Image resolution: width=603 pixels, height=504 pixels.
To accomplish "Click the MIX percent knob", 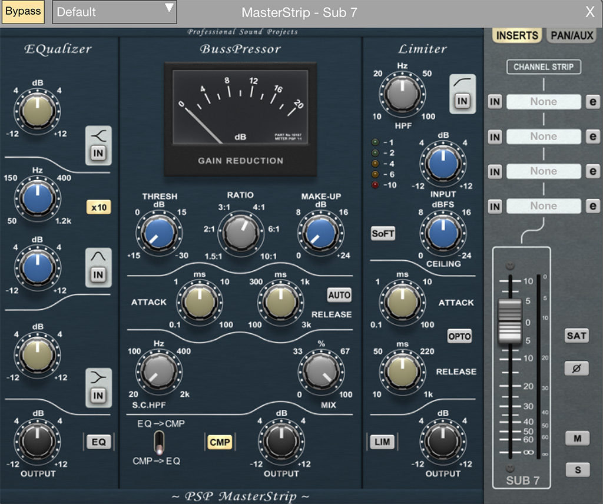I will pos(321,372).
